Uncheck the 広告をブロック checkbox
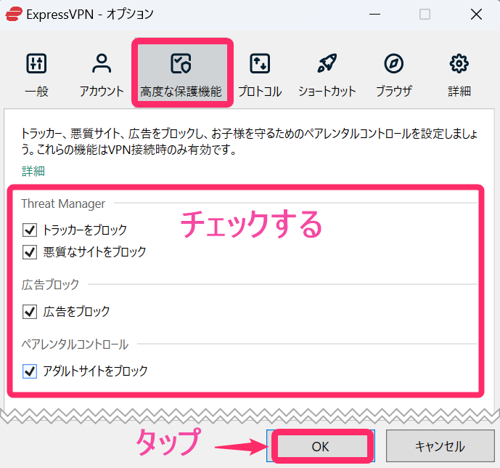 30,312
